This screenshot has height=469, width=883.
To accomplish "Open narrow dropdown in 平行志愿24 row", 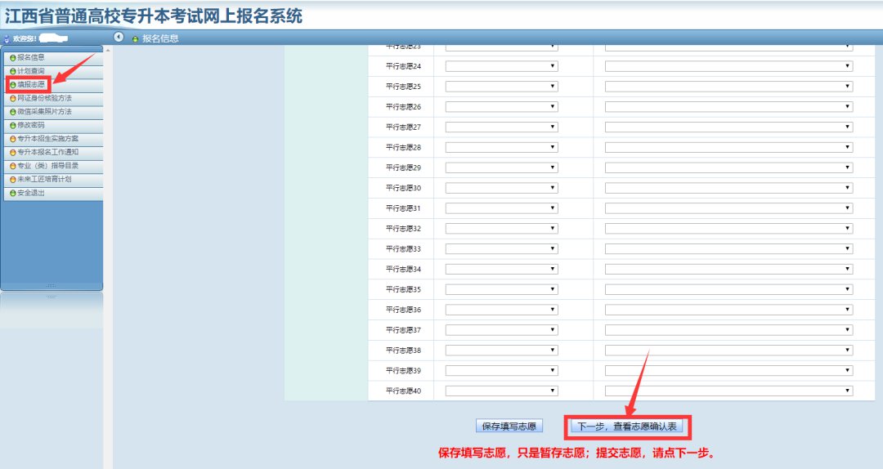I will (x=501, y=66).
